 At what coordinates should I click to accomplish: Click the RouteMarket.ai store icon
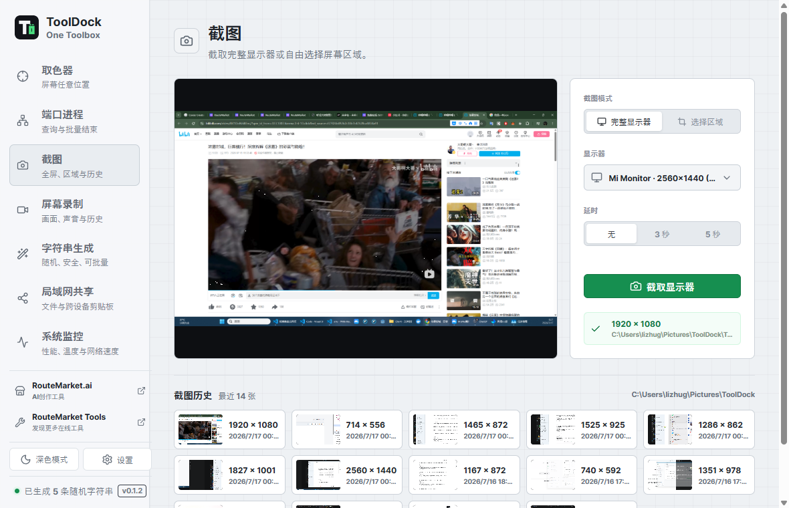click(x=20, y=391)
